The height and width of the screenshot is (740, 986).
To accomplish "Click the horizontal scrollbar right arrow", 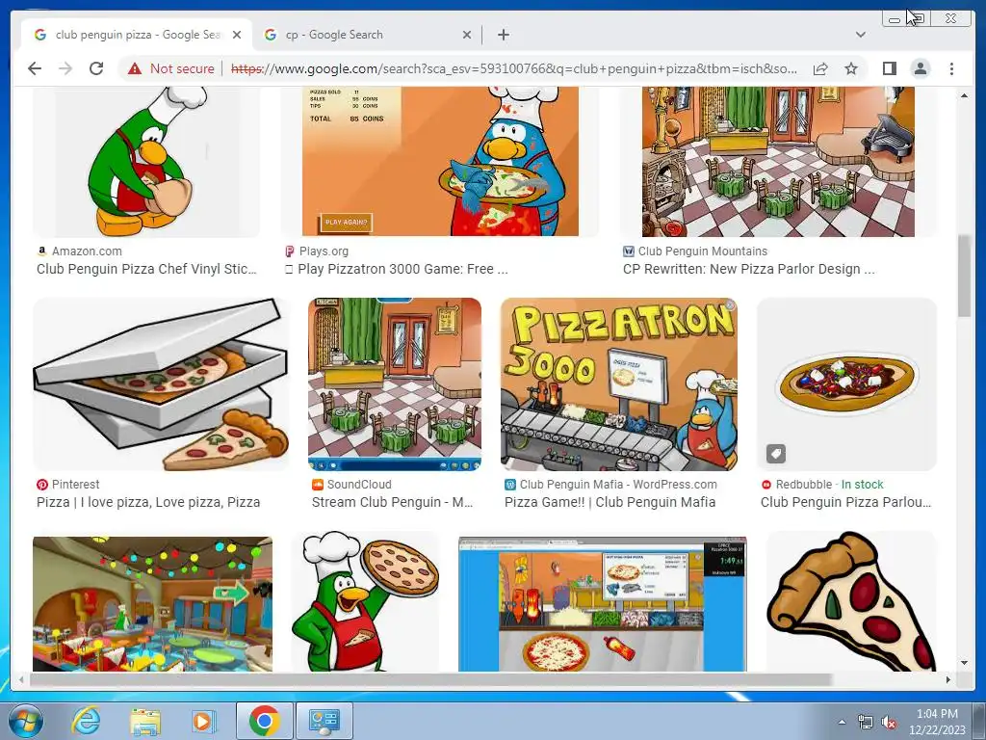I will pos(948,679).
